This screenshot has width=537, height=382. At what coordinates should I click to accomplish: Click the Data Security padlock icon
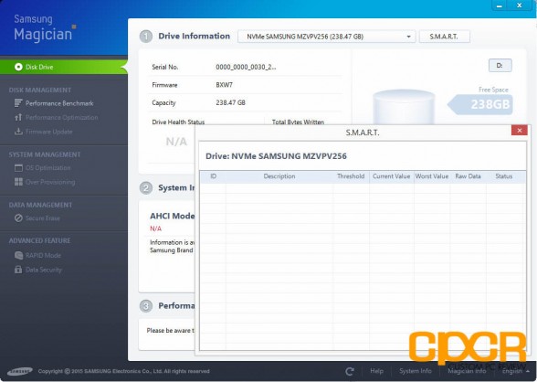click(18, 270)
